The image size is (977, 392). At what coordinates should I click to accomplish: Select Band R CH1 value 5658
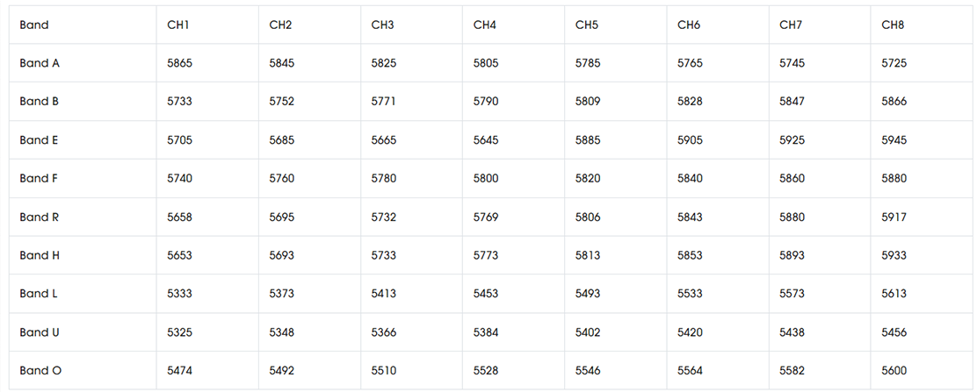tap(180, 217)
